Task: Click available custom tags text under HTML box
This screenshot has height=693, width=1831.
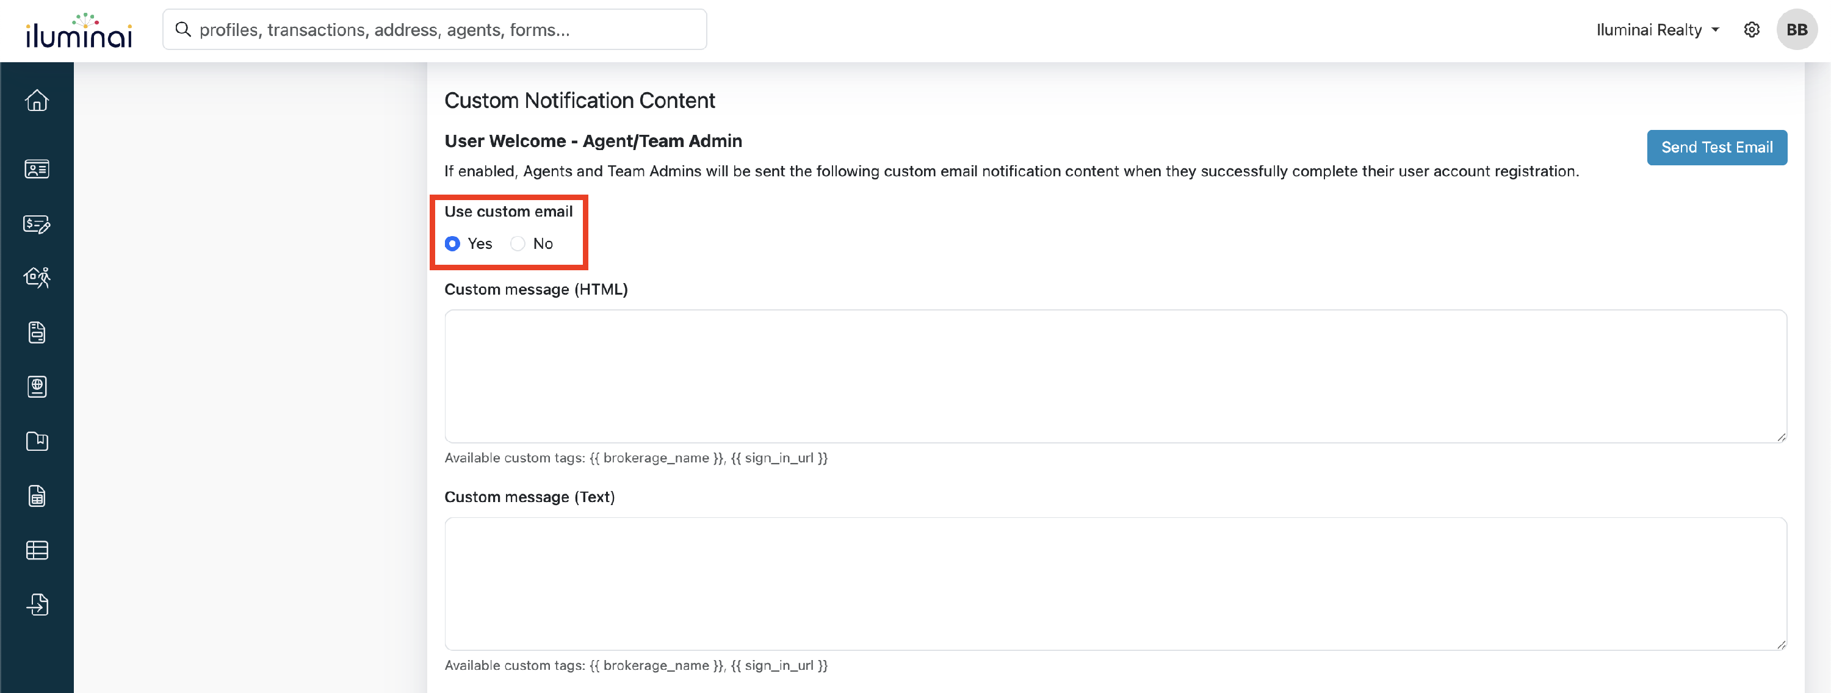Action: point(636,458)
